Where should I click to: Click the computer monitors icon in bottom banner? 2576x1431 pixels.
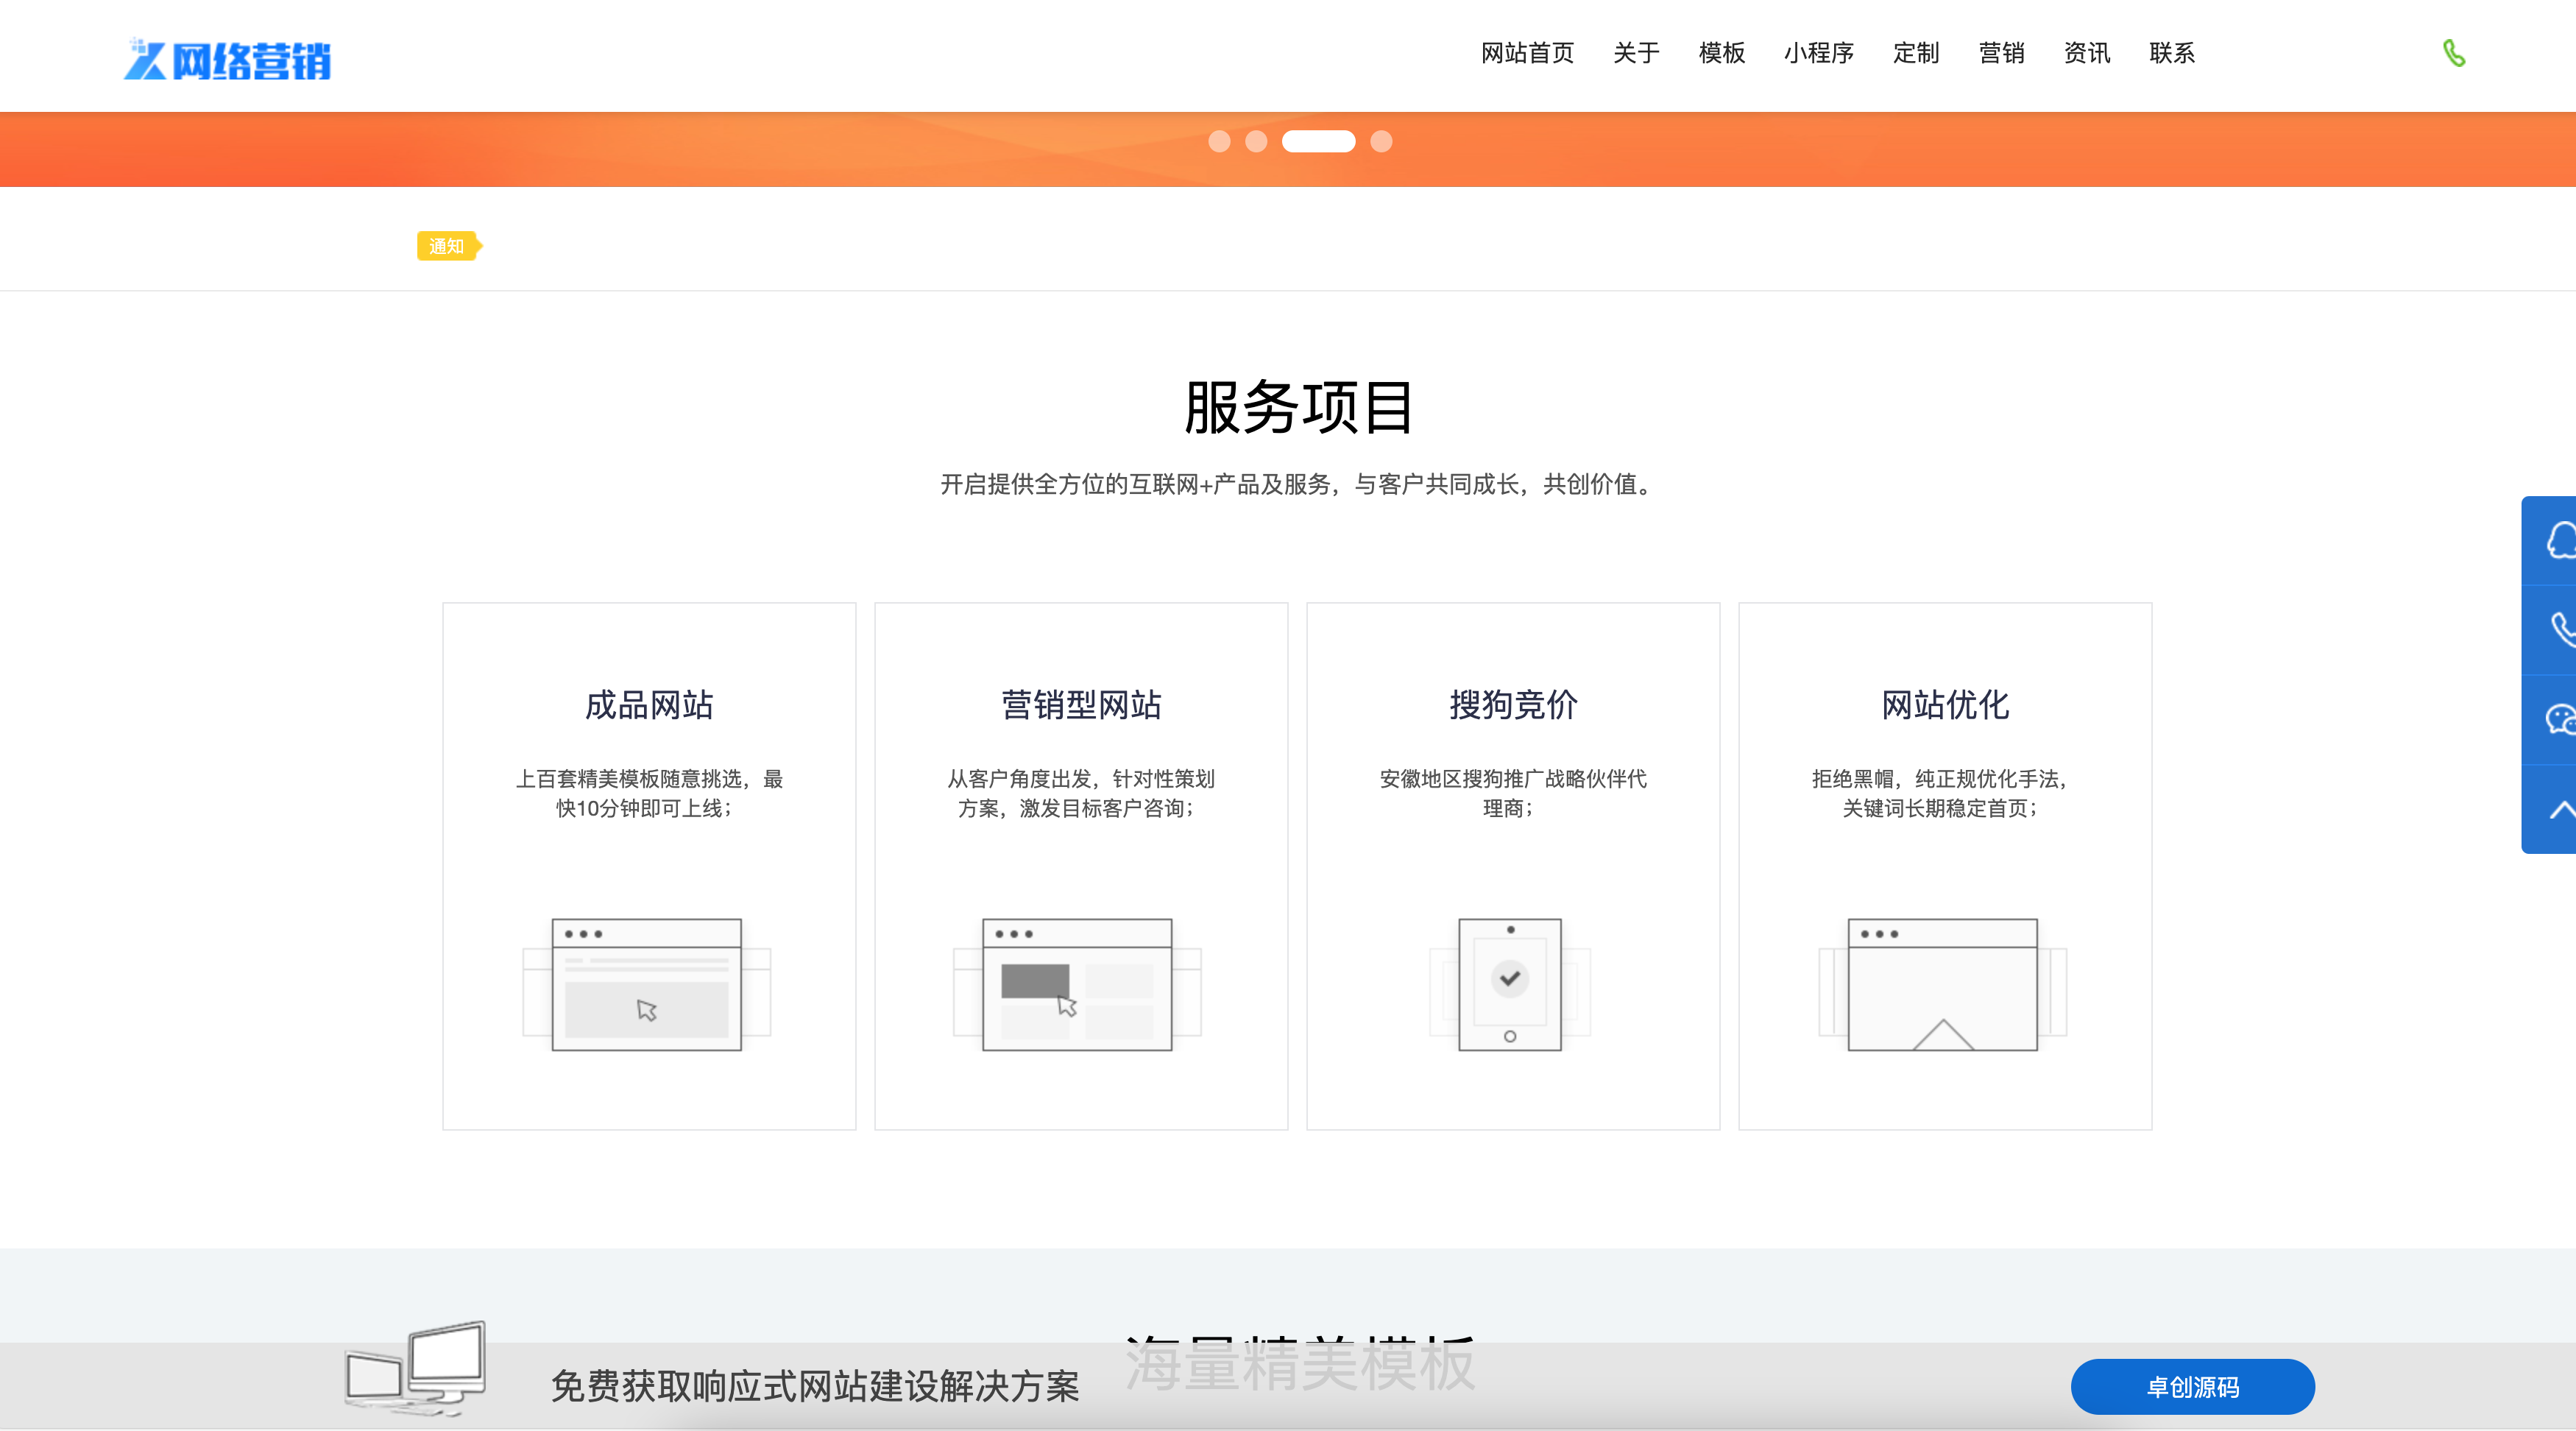click(x=416, y=1368)
